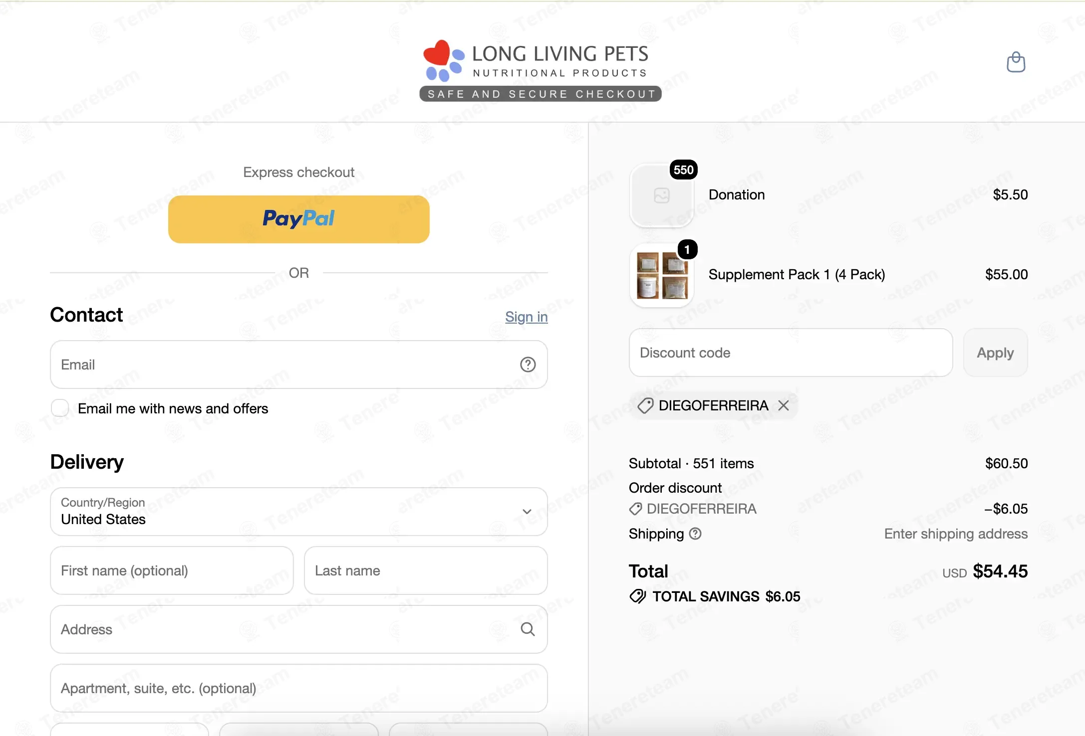Click the email help question mark icon
The height and width of the screenshot is (736, 1085).
pos(528,365)
